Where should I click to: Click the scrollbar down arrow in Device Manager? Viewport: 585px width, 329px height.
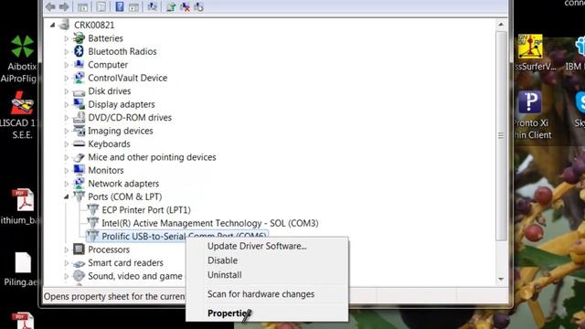501,279
